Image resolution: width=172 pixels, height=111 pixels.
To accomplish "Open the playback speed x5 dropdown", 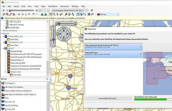I will tap(44, 10).
